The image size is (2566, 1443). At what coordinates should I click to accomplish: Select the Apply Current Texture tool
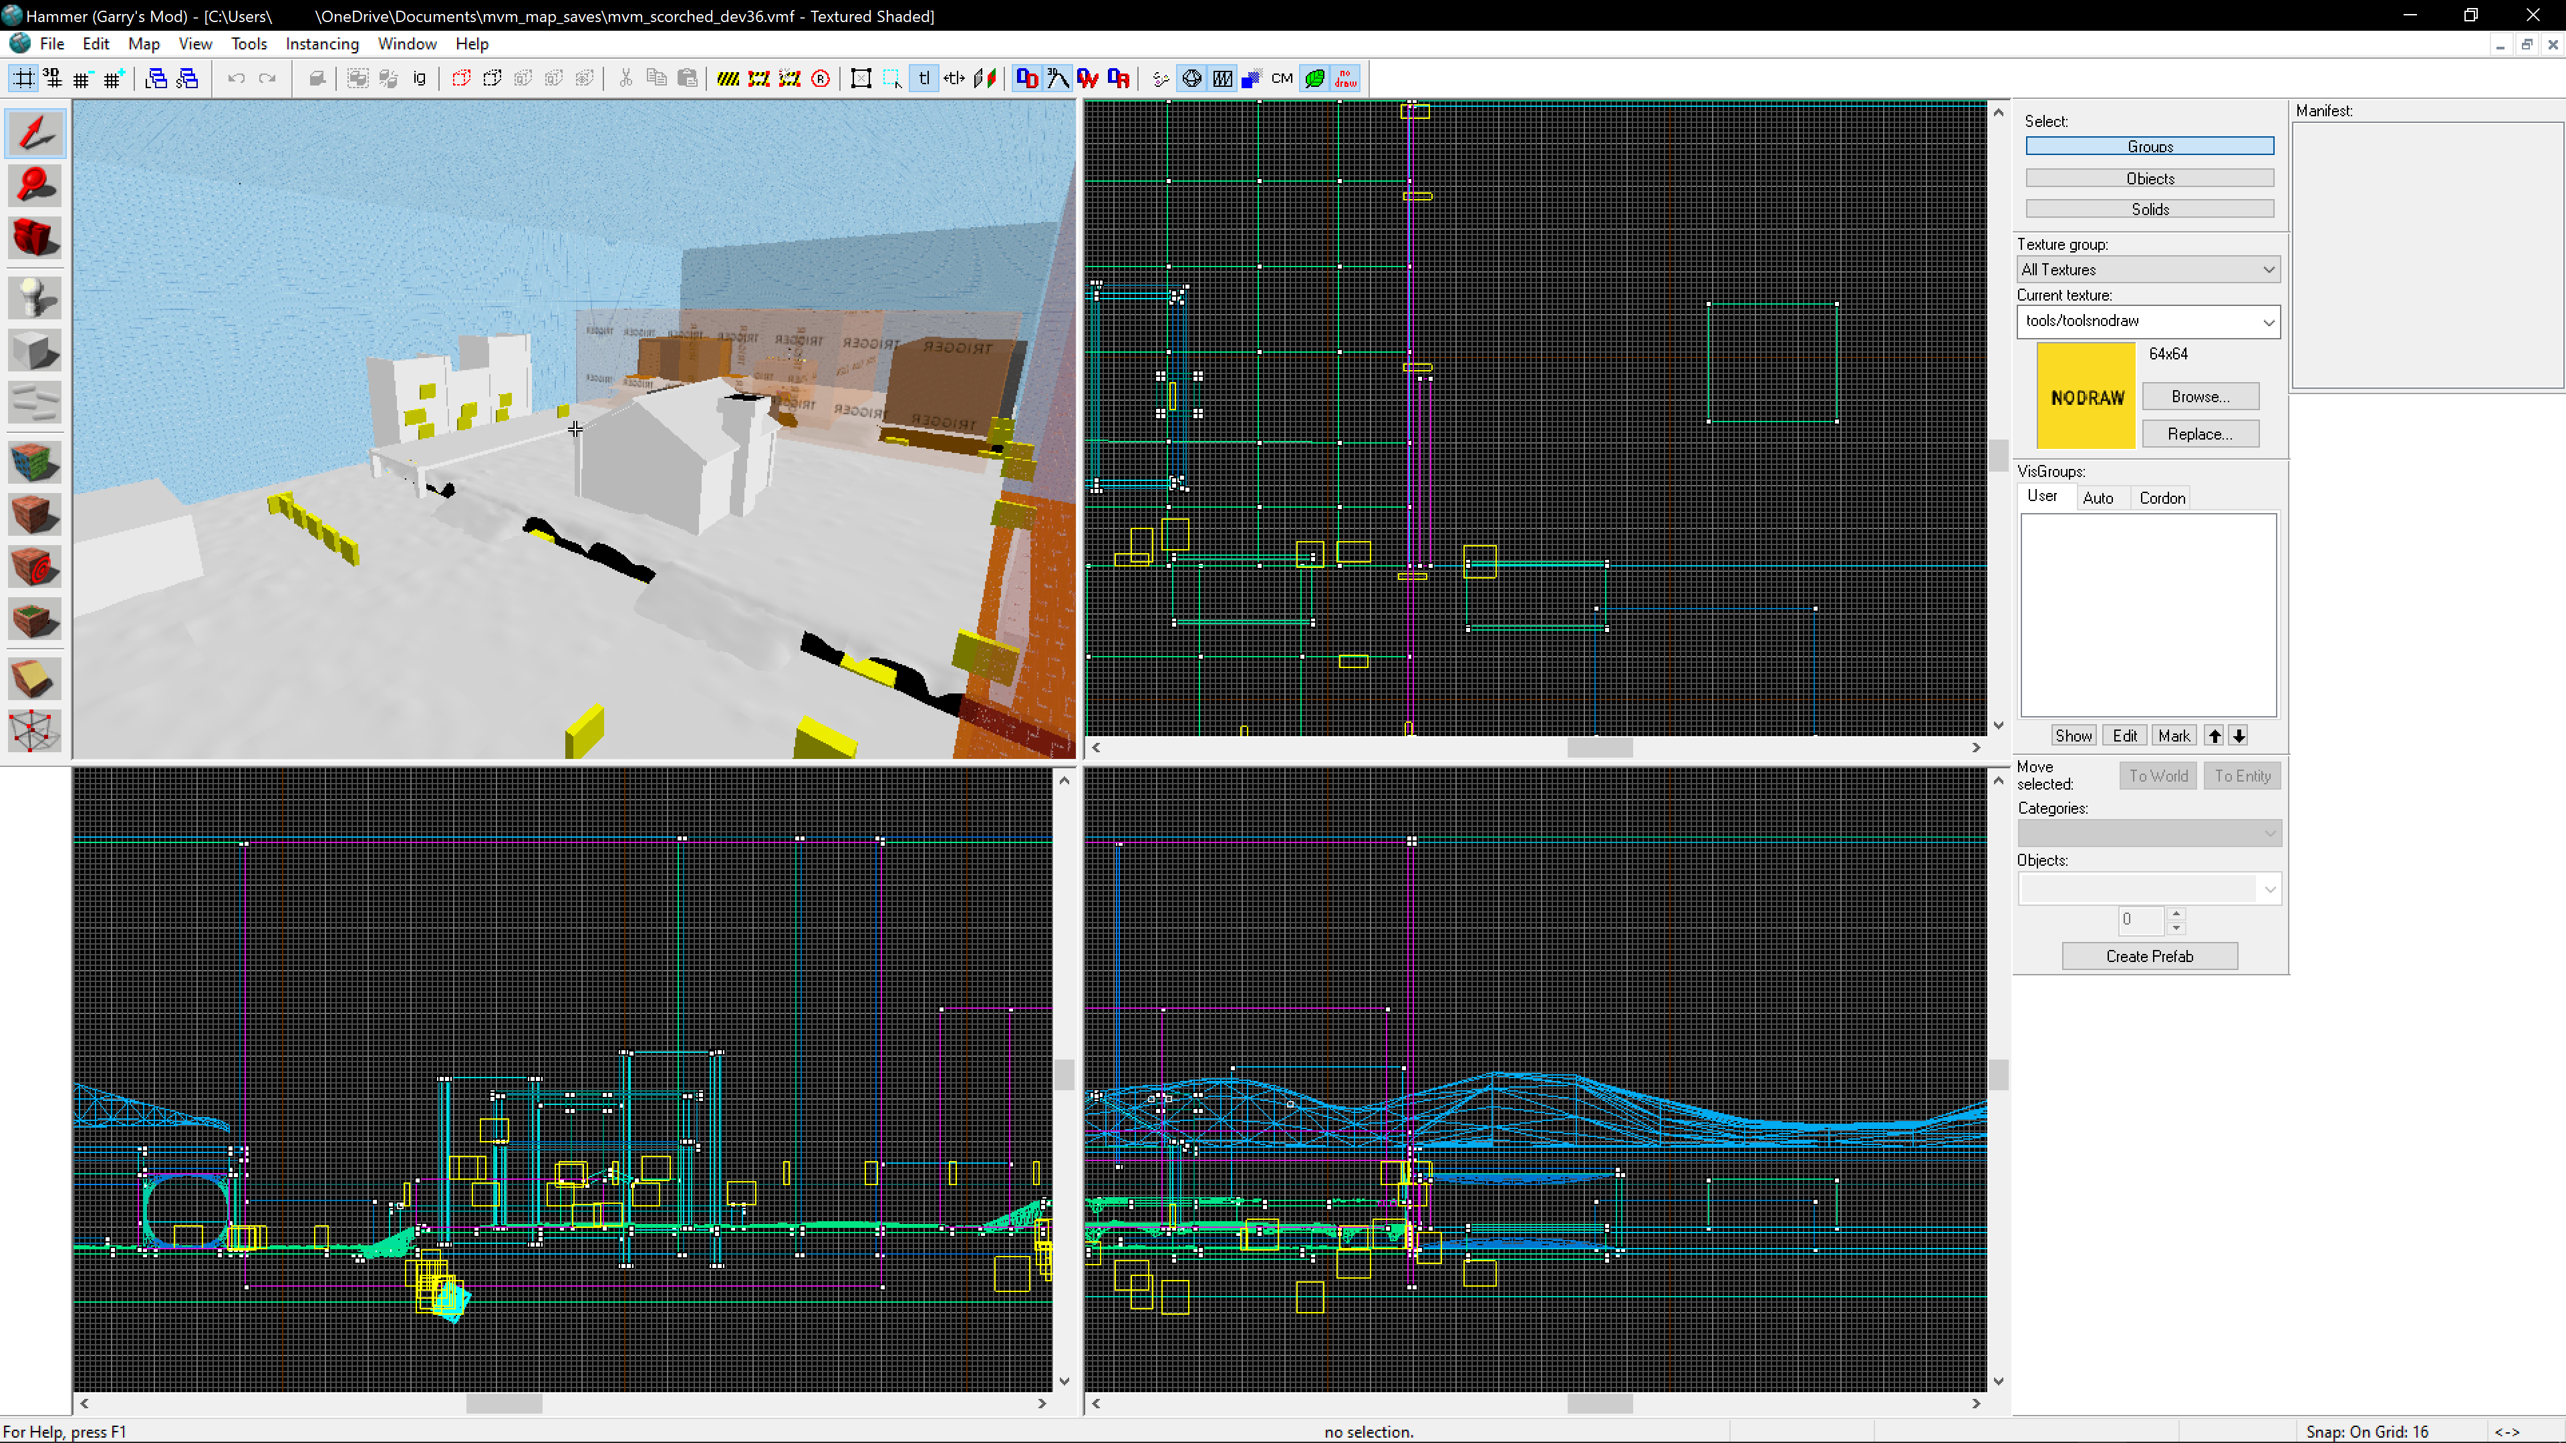tap(35, 514)
